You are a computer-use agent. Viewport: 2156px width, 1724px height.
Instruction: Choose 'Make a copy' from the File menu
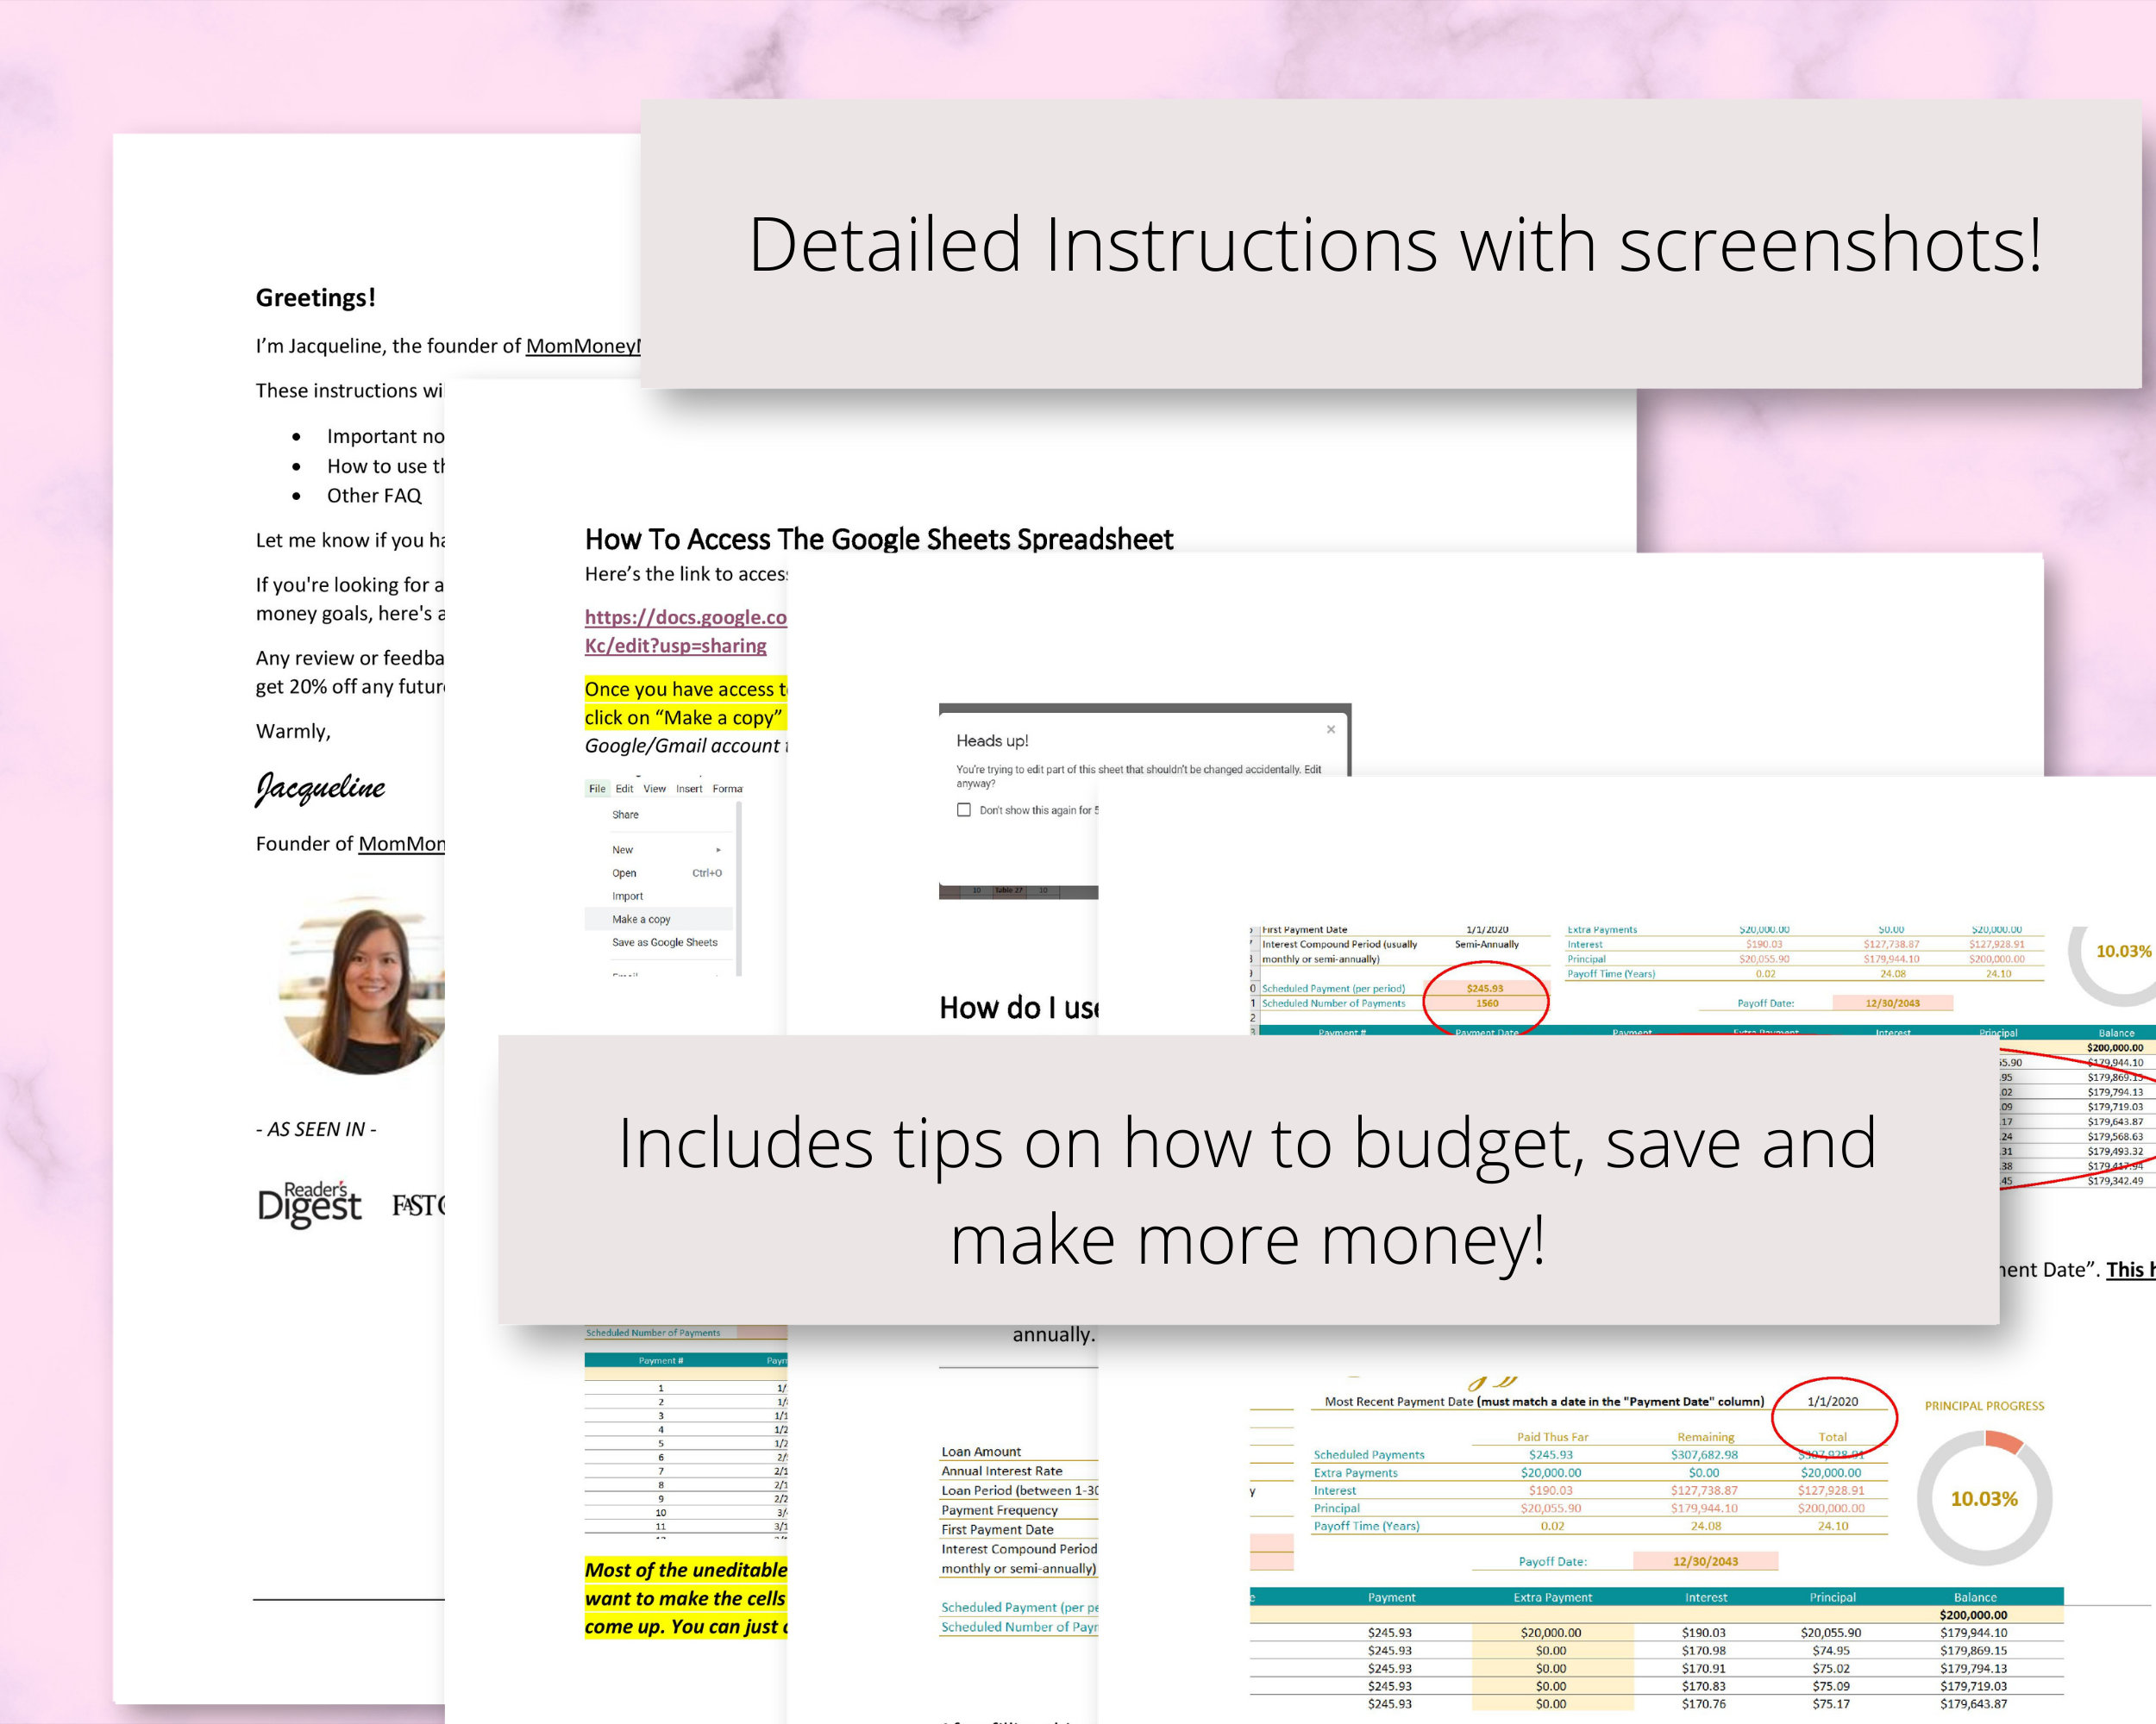(658, 919)
